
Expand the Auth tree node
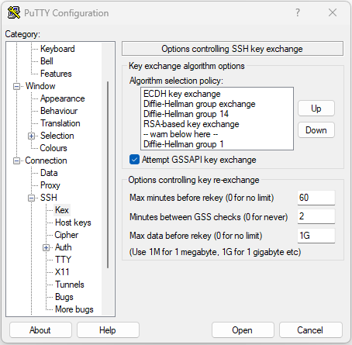click(x=46, y=247)
